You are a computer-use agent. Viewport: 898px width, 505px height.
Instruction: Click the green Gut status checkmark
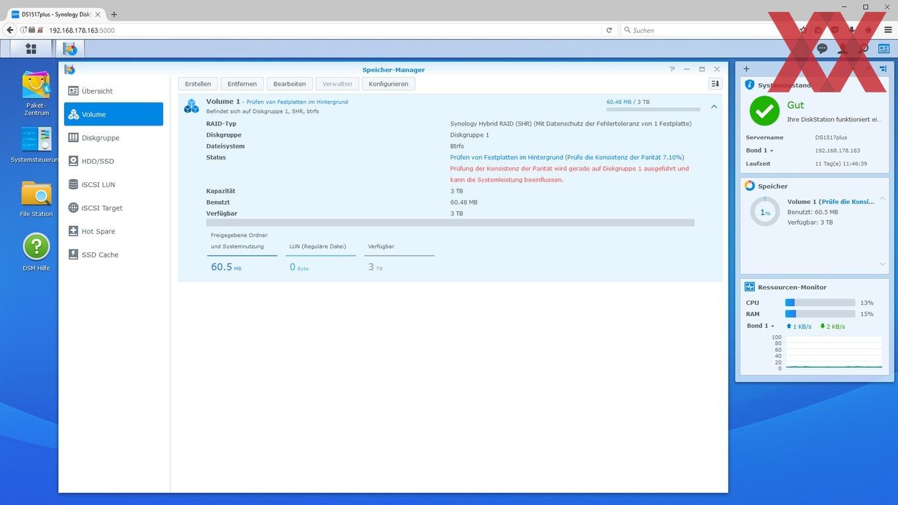coord(764,111)
